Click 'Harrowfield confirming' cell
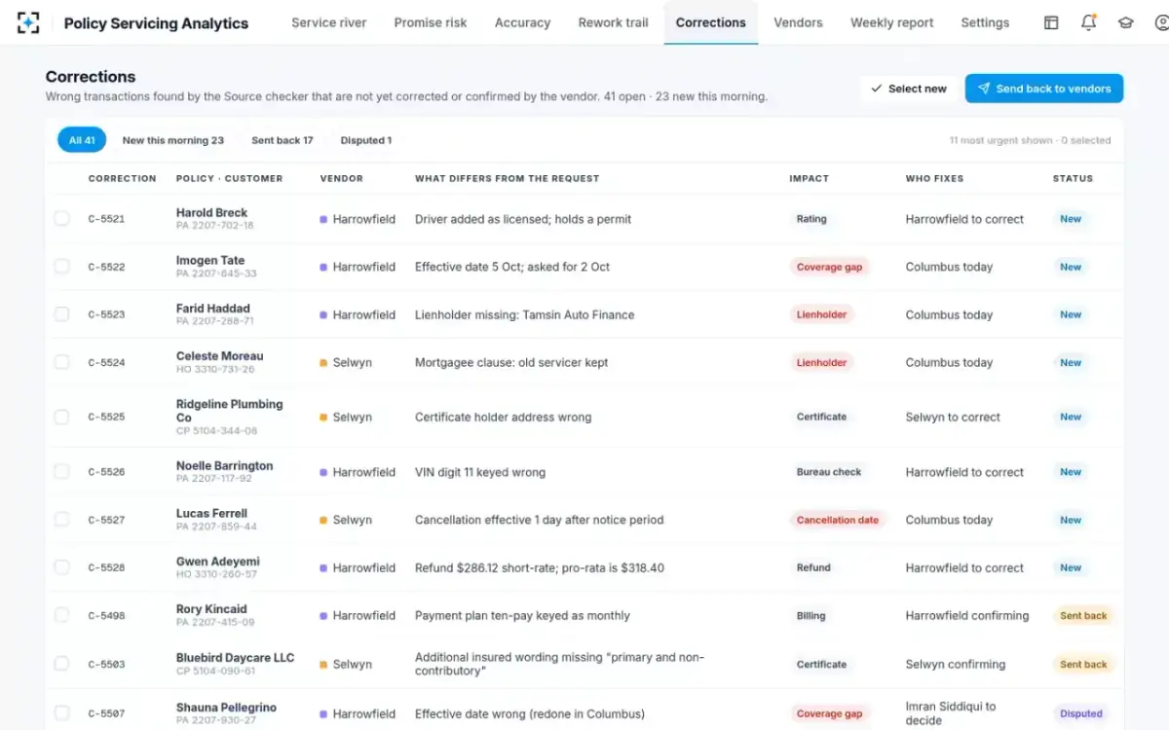The height and width of the screenshot is (730, 1169). coord(967,615)
